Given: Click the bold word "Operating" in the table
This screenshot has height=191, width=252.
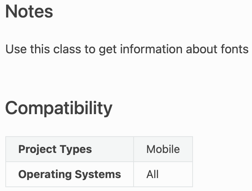Looking at the screenshot, I should click(x=42, y=174).
